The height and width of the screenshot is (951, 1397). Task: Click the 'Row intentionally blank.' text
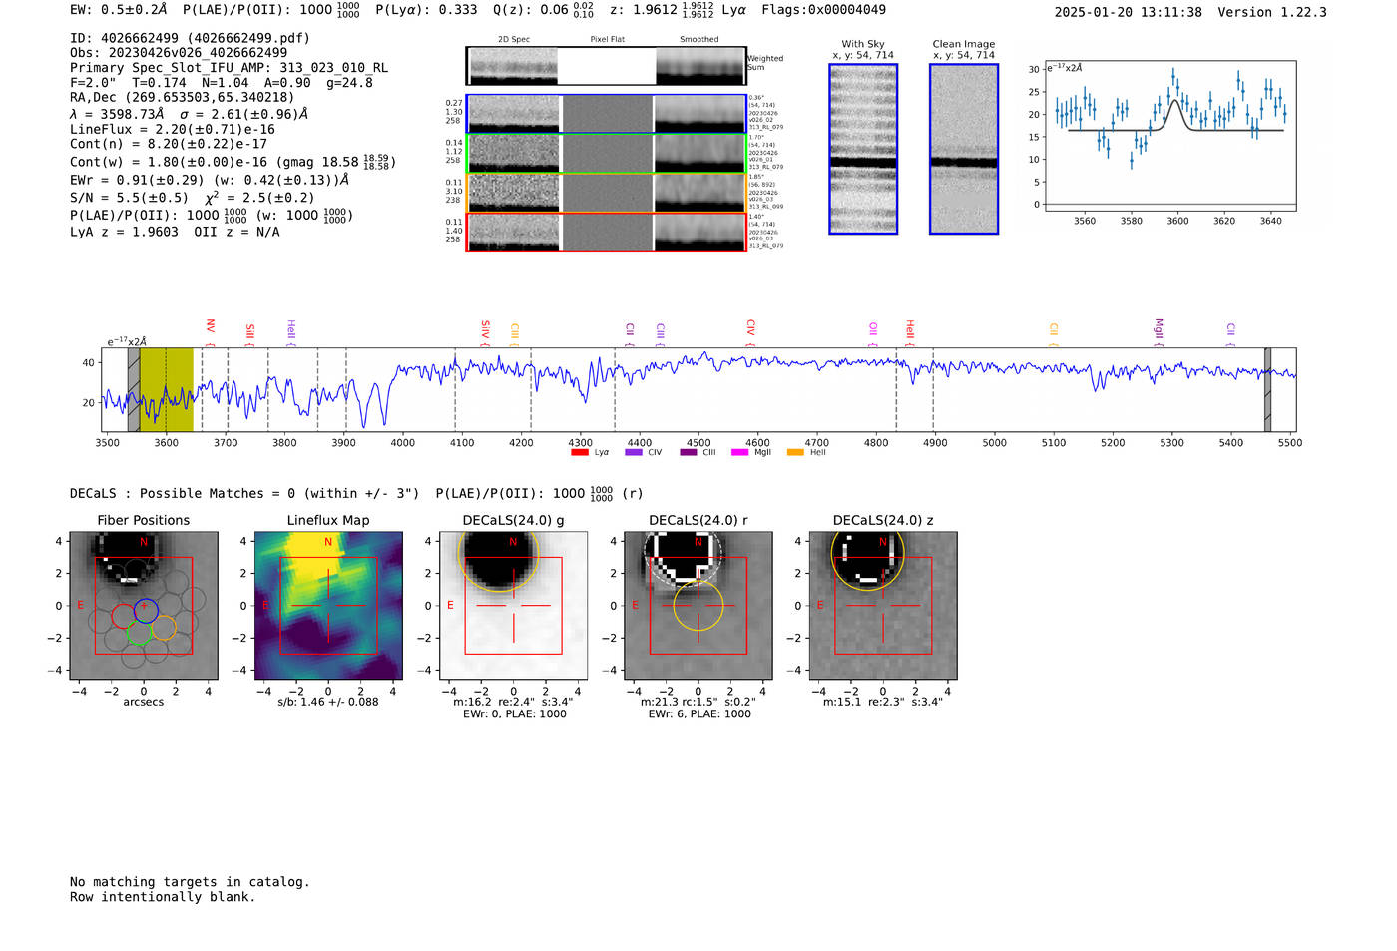[163, 897]
